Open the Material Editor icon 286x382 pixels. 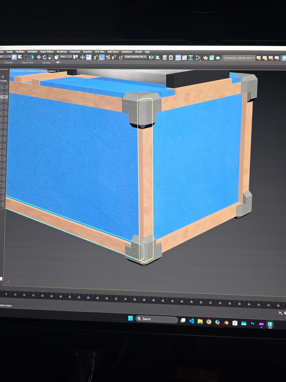click(x=198, y=58)
